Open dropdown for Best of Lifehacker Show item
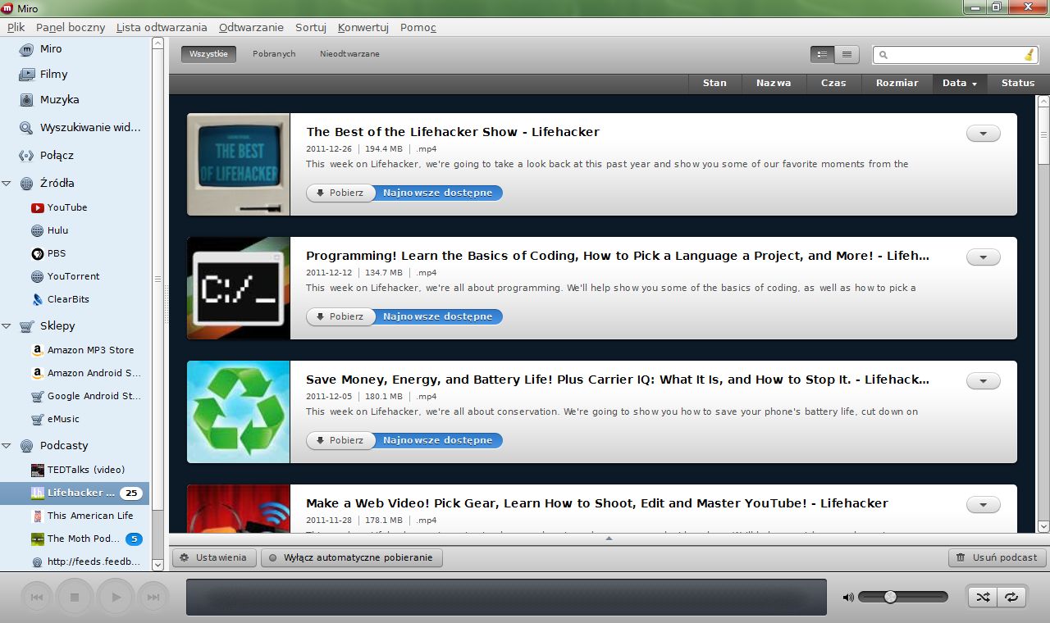Image resolution: width=1050 pixels, height=623 pixels. [984, 134]
